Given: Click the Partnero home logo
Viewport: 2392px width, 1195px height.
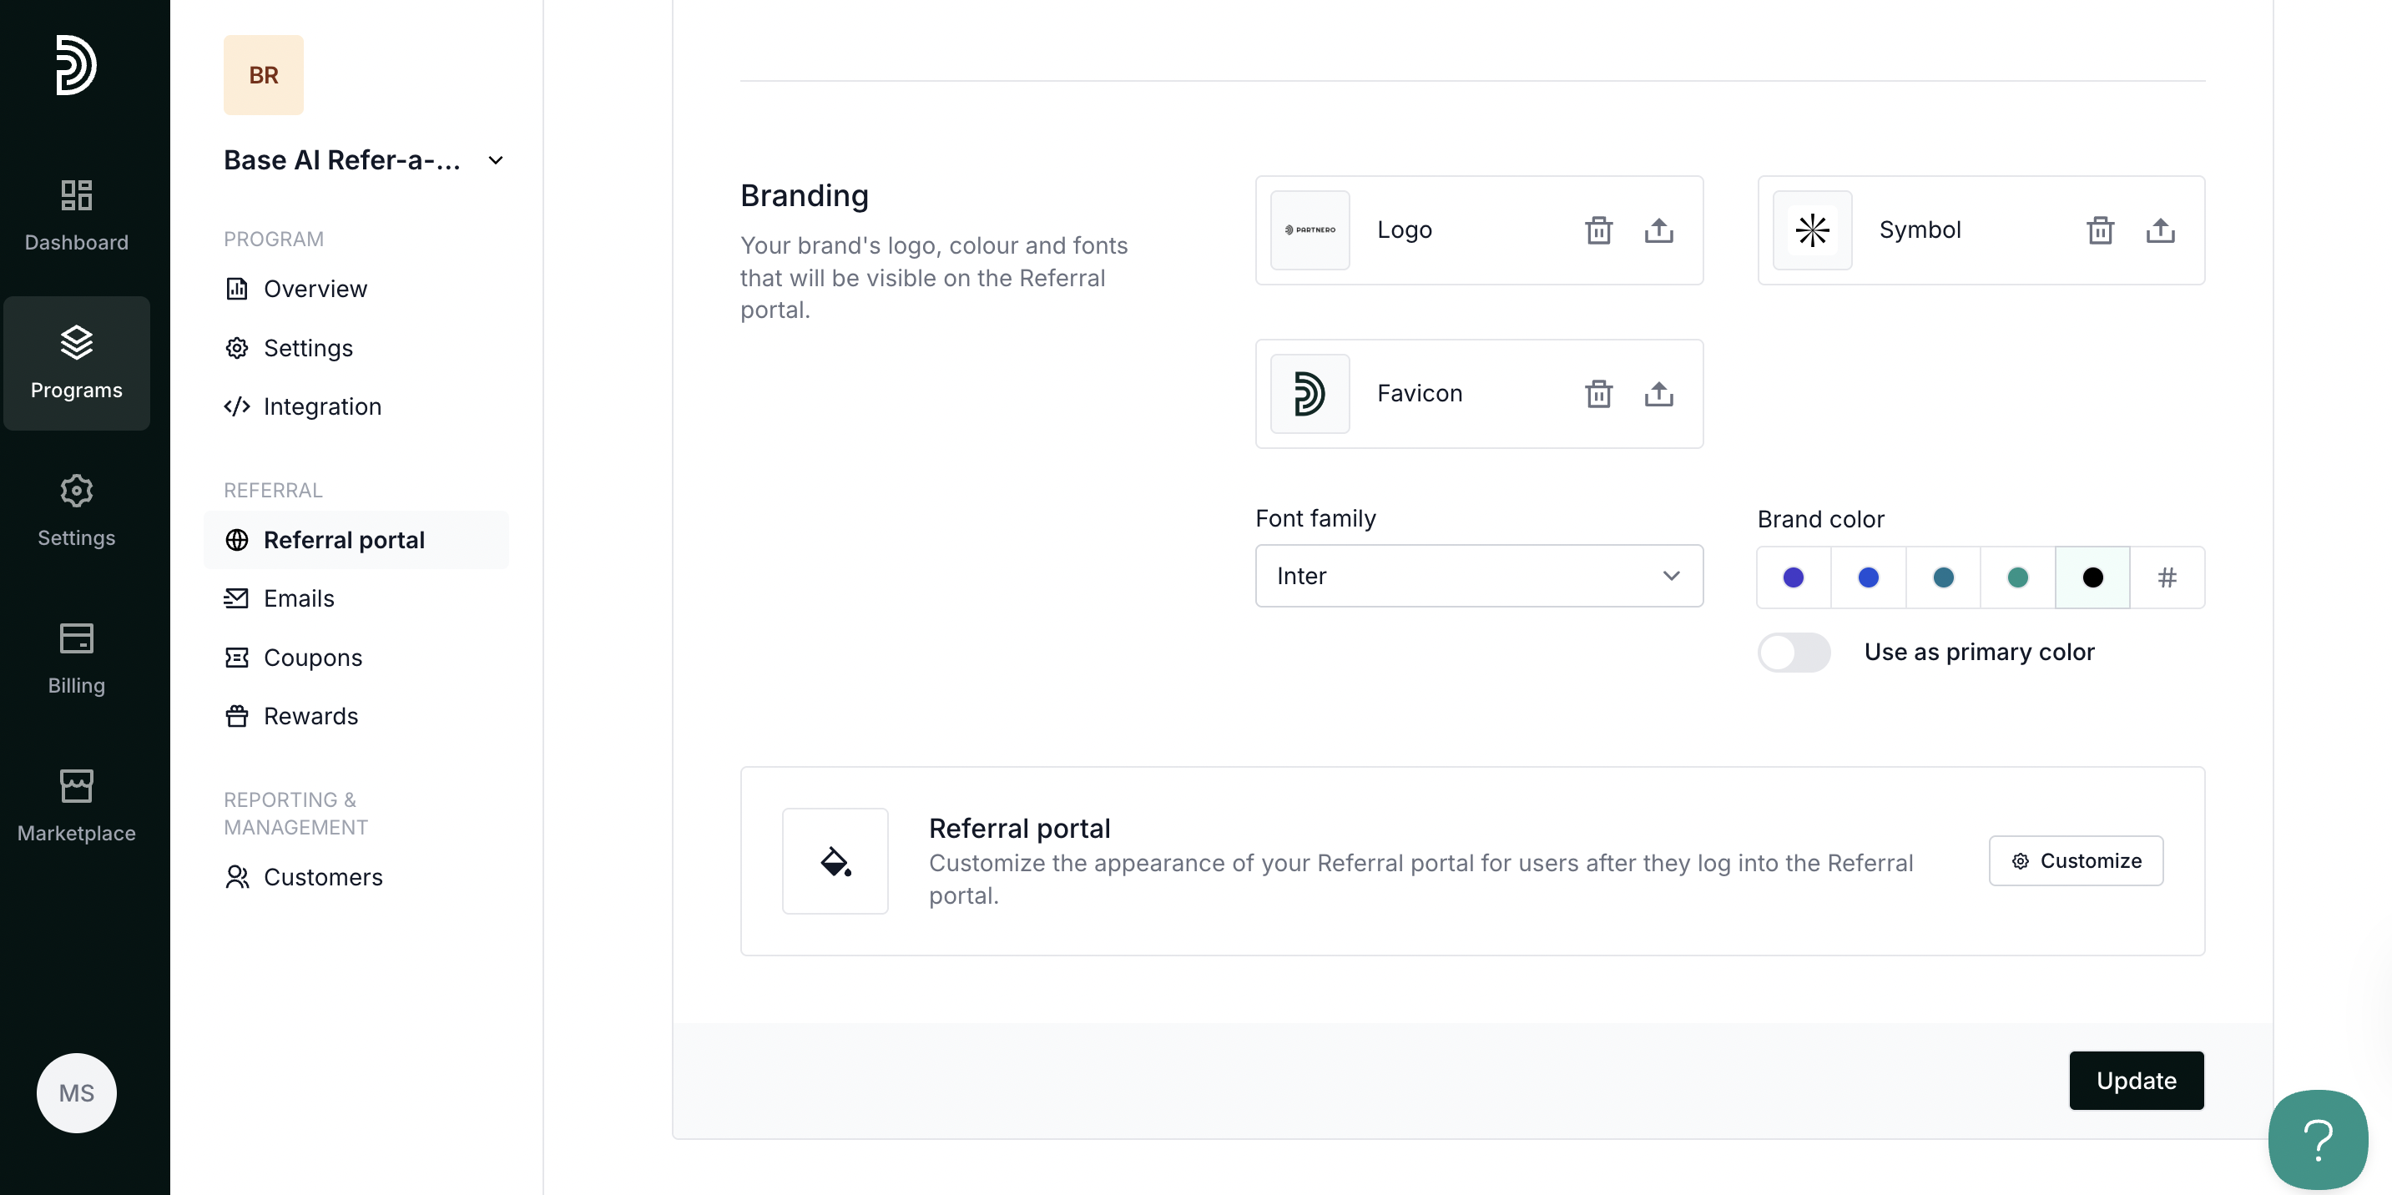Looking at the screenshot, I should 76,65.
